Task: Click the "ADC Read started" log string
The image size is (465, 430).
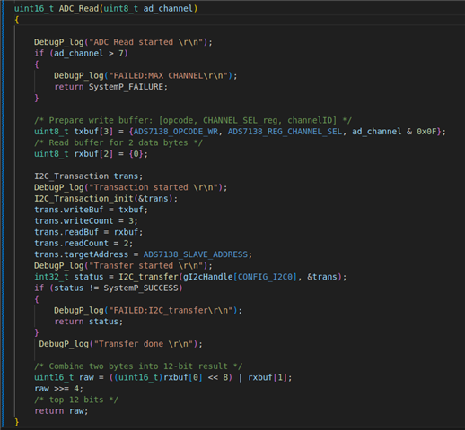Action: tap(146, 42)
